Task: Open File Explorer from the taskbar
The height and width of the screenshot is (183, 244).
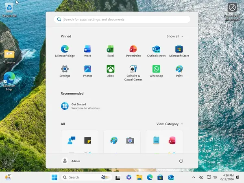Action: tap(139, 177)
